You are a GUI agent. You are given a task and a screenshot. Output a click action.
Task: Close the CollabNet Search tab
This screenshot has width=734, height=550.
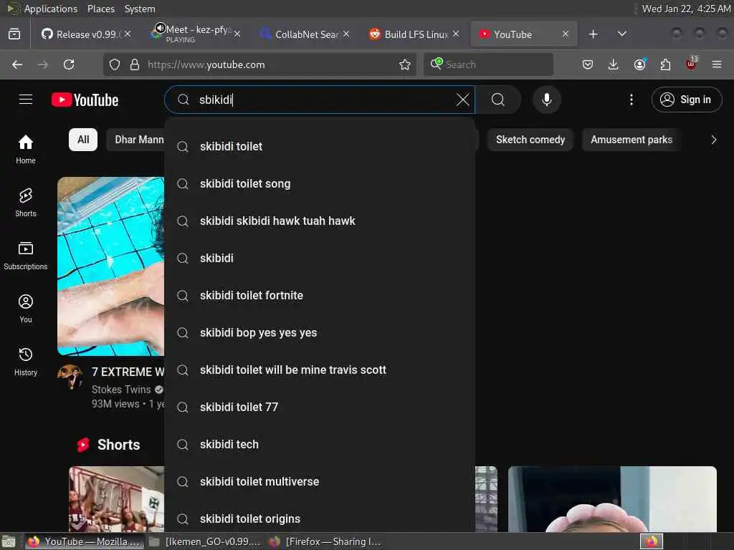pyautogui.click(x=346, y=34)
